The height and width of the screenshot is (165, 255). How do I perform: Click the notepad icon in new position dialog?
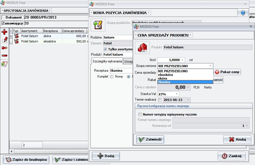tap(98, 25)
